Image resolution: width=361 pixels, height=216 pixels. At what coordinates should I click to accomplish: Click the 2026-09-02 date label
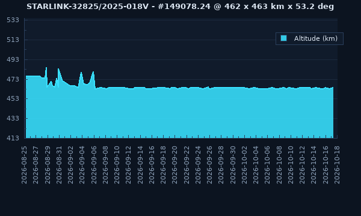[x=70, y=165]
